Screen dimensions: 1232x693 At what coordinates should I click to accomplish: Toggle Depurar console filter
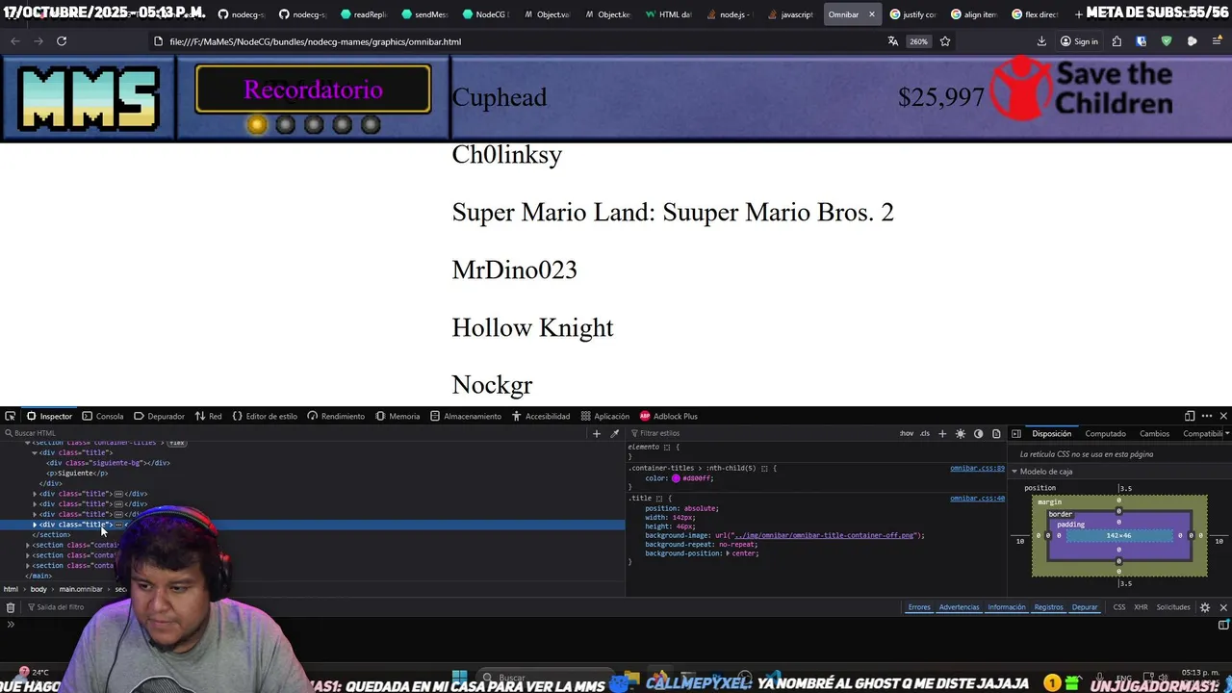tap(1085, 607)
